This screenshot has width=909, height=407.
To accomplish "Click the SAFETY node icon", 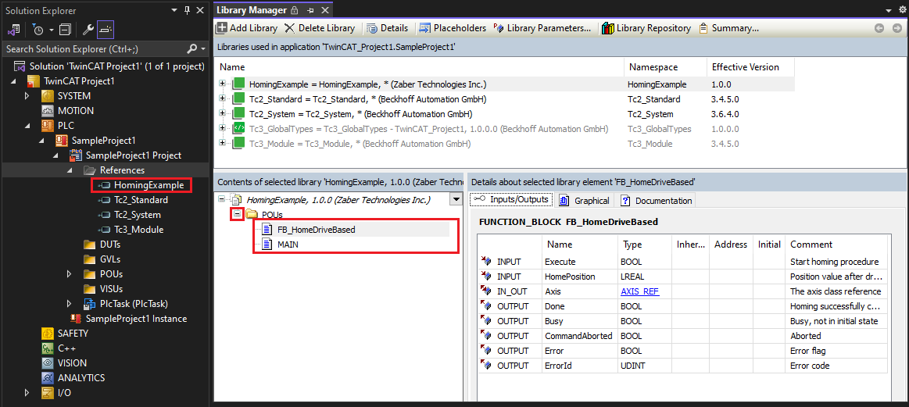I will (x=48, y=333).
